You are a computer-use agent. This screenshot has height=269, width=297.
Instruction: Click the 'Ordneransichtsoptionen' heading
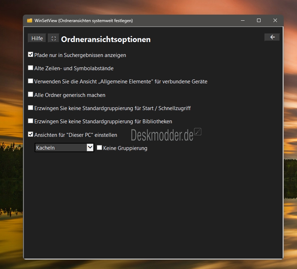tap(106, 39)
